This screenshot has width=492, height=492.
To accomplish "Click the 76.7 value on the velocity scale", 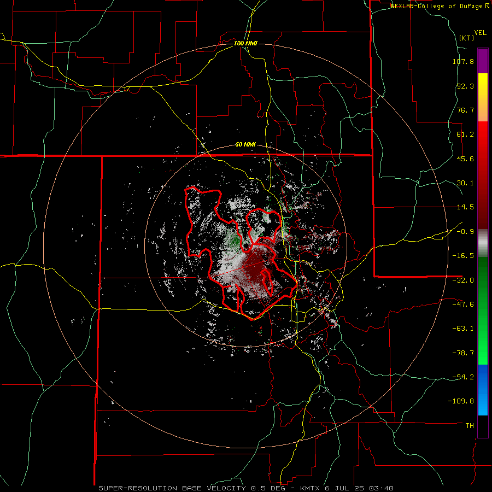I will click(x=465, y=110).
